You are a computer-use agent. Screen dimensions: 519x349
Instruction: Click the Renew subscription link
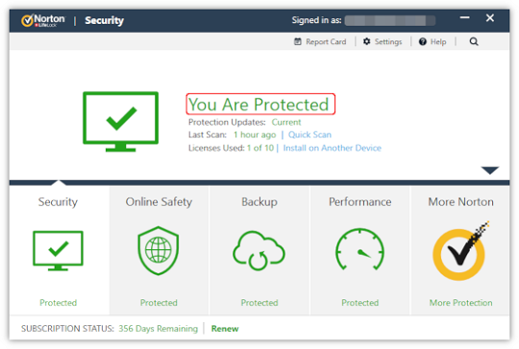225,329
